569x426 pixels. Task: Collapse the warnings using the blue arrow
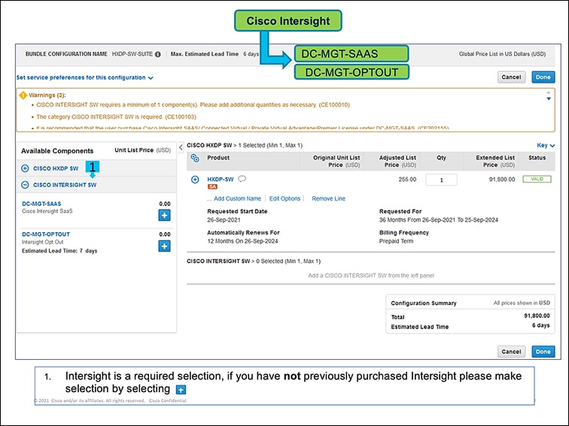[549, 97]
